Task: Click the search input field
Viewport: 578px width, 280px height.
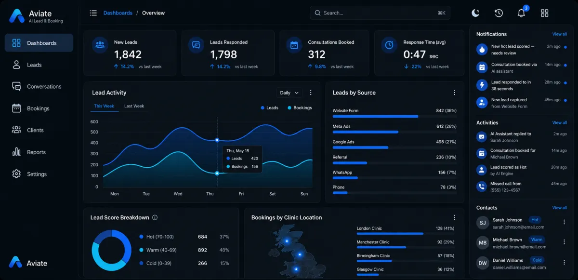Action: (x=380, y=13)
